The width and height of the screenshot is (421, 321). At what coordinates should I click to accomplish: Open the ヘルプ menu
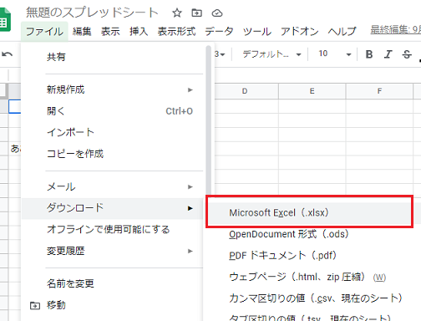click(x=342, y=32)
